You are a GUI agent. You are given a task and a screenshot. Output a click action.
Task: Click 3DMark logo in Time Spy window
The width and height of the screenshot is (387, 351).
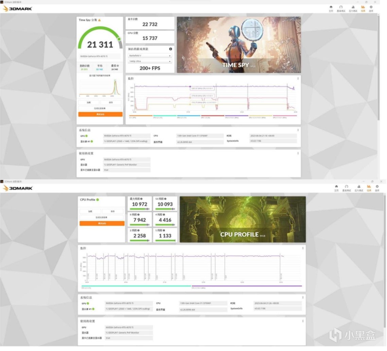click(x=18, y=9)
